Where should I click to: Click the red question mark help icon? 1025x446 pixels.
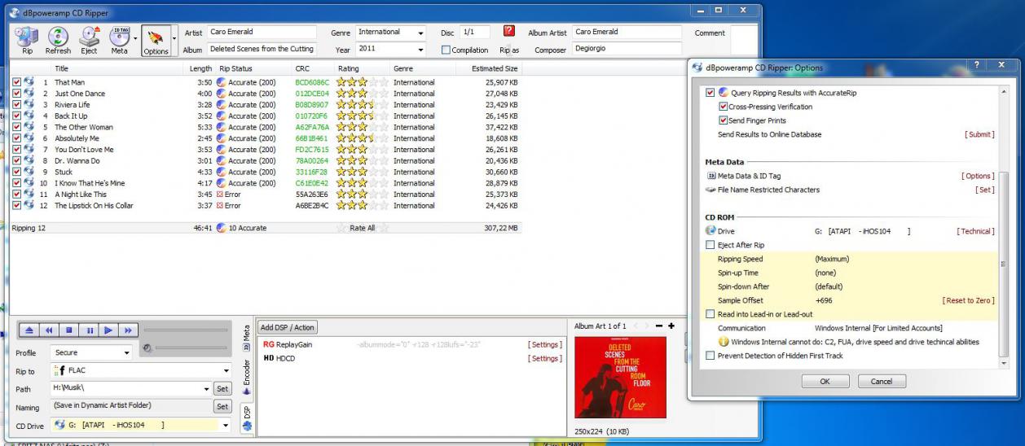click(509, 32)
